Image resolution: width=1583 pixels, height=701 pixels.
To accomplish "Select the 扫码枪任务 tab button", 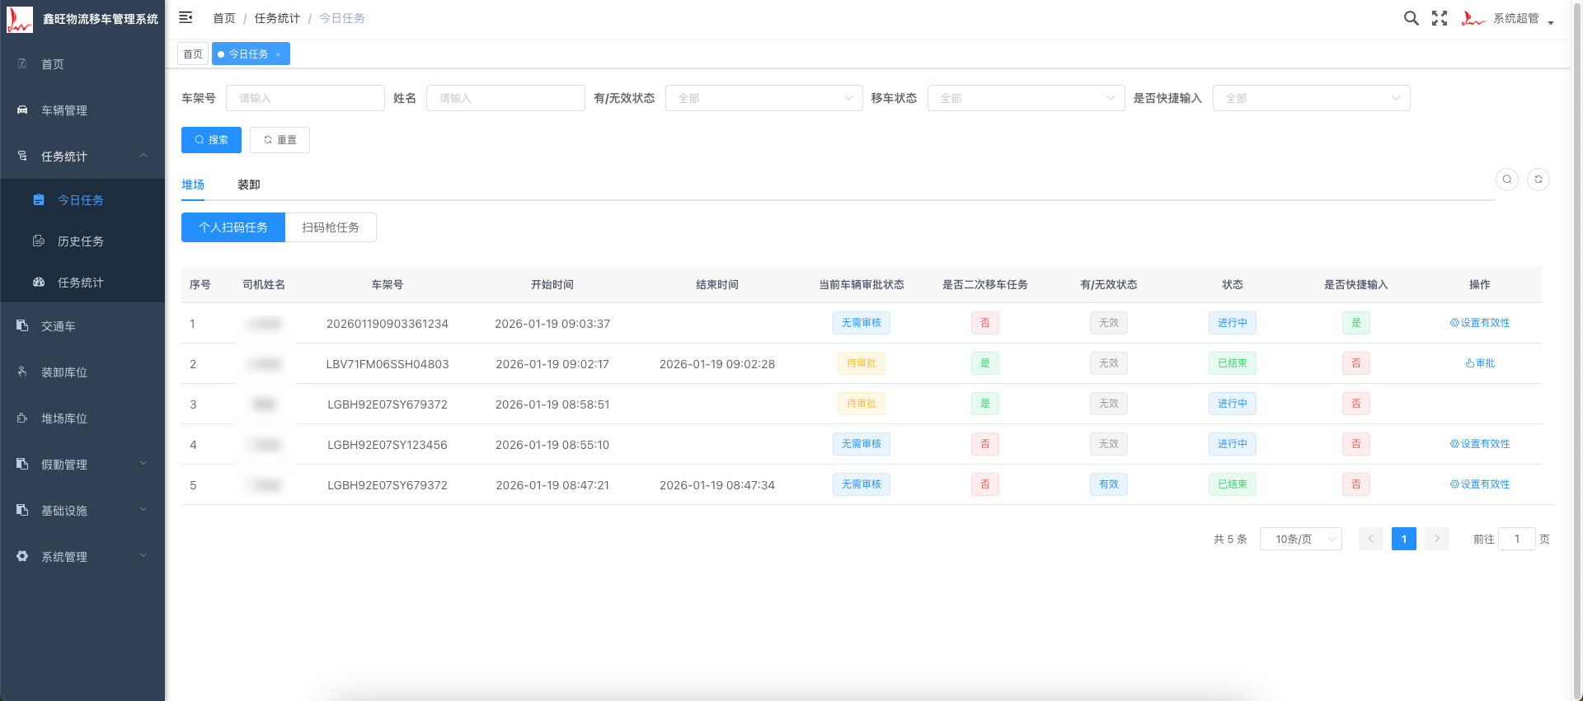I will 331,227.
